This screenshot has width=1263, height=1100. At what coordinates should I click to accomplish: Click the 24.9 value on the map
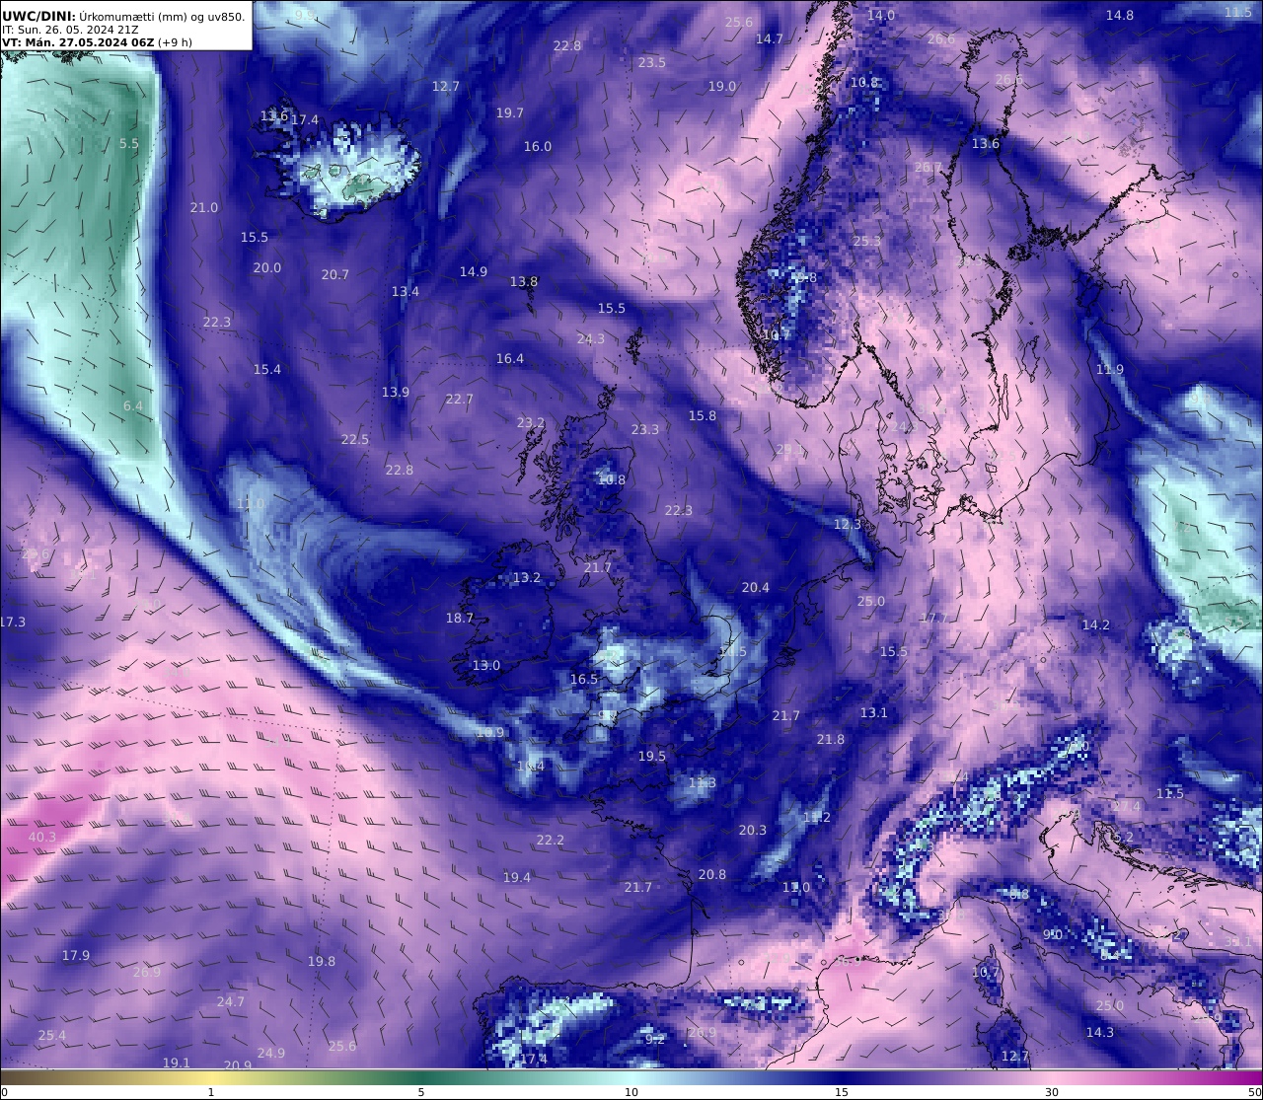pyautogui.click(x=270, y=1053)
